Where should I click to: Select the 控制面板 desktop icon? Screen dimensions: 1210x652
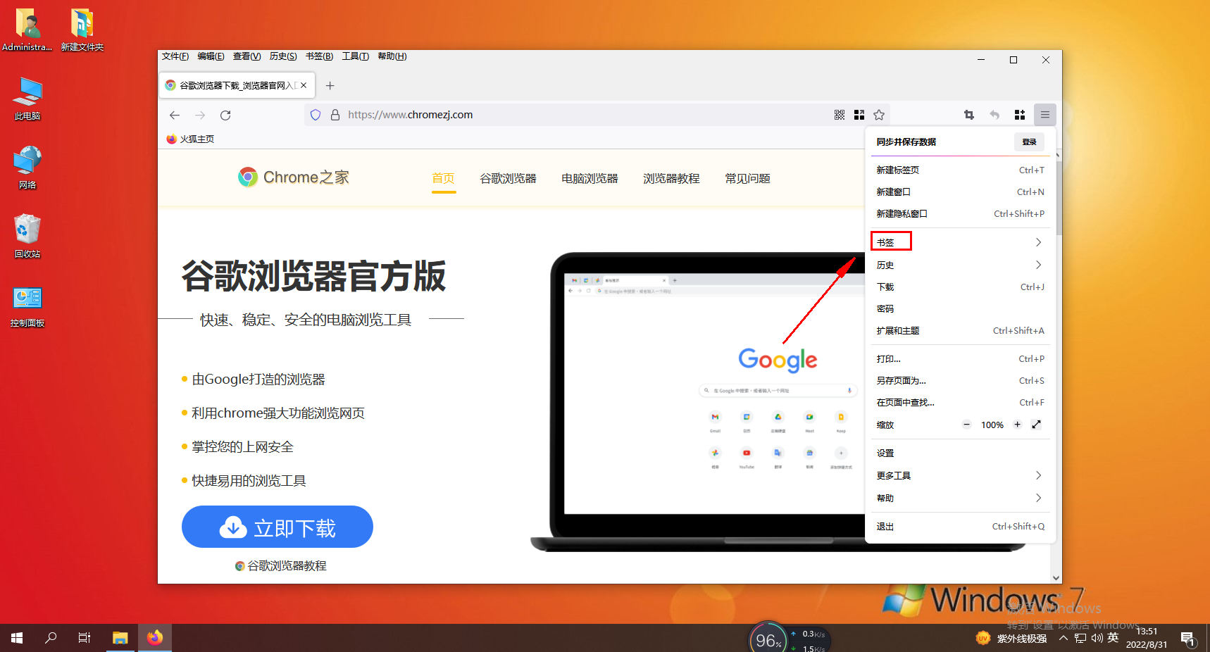click(27, 306)
